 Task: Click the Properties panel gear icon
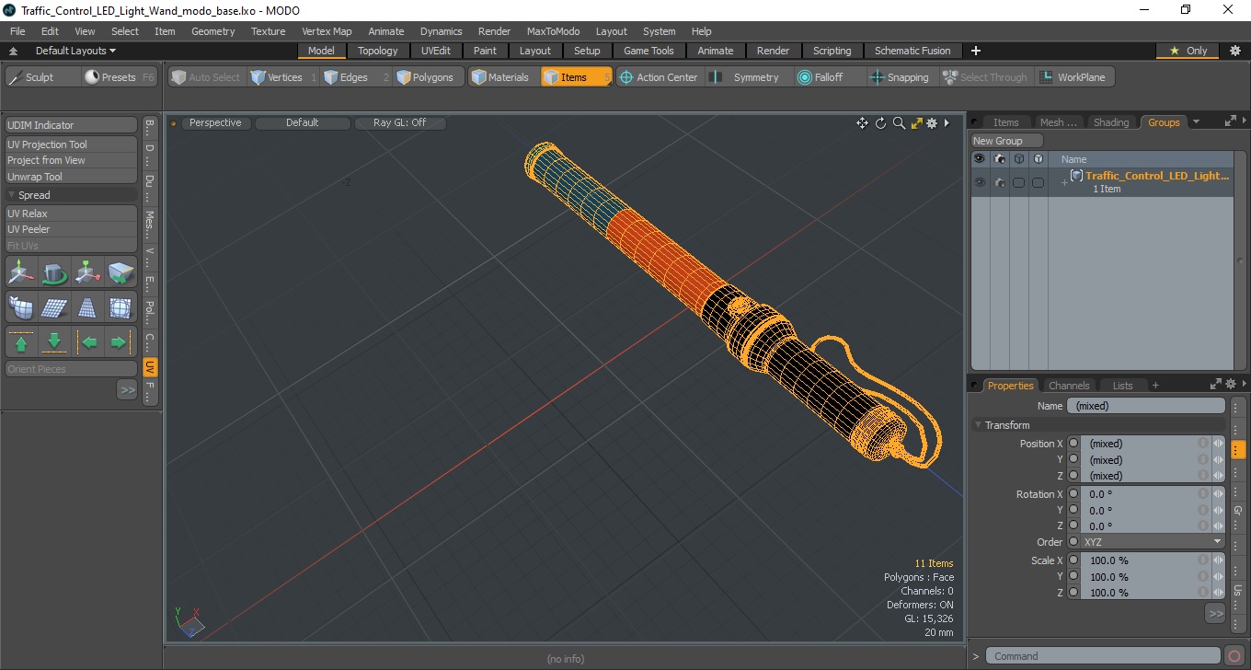(x=1230, y=385)
